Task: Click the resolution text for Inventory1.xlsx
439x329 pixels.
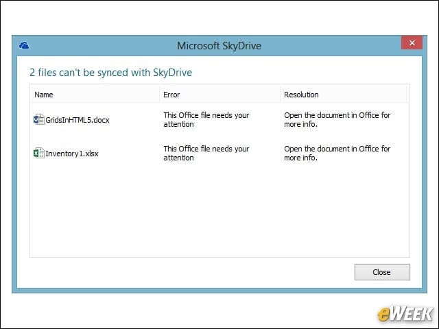Action: tap(337, 153)
